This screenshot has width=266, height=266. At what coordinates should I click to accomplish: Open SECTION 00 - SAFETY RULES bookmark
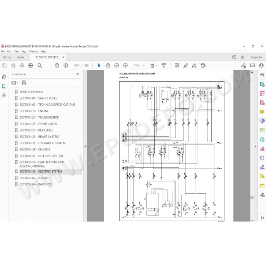click(x=38, y=98)
